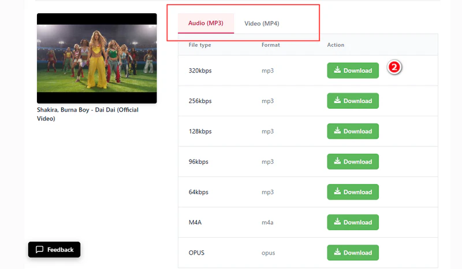Select the OPUS file type cell
The height and width of the screenshot is (269, 462).
[196, 253]
